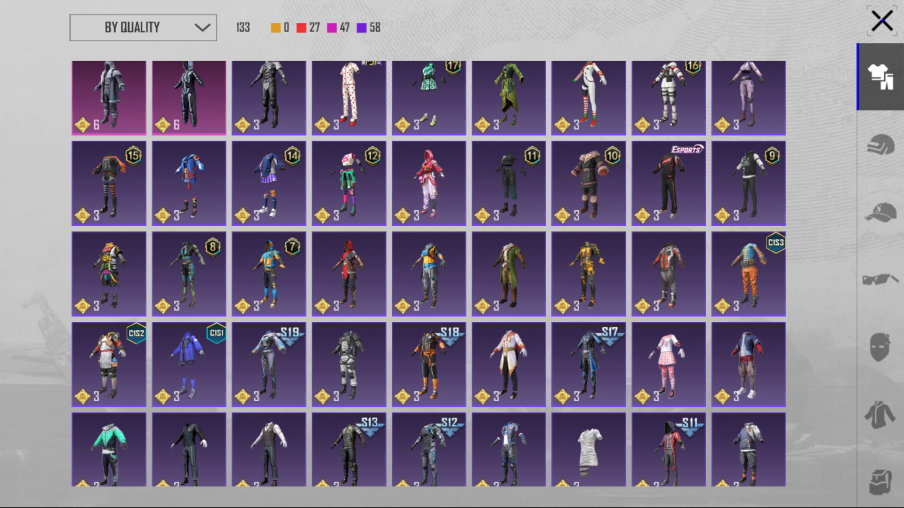Open the helmet category in sidebar

click(x=880, y=144)
